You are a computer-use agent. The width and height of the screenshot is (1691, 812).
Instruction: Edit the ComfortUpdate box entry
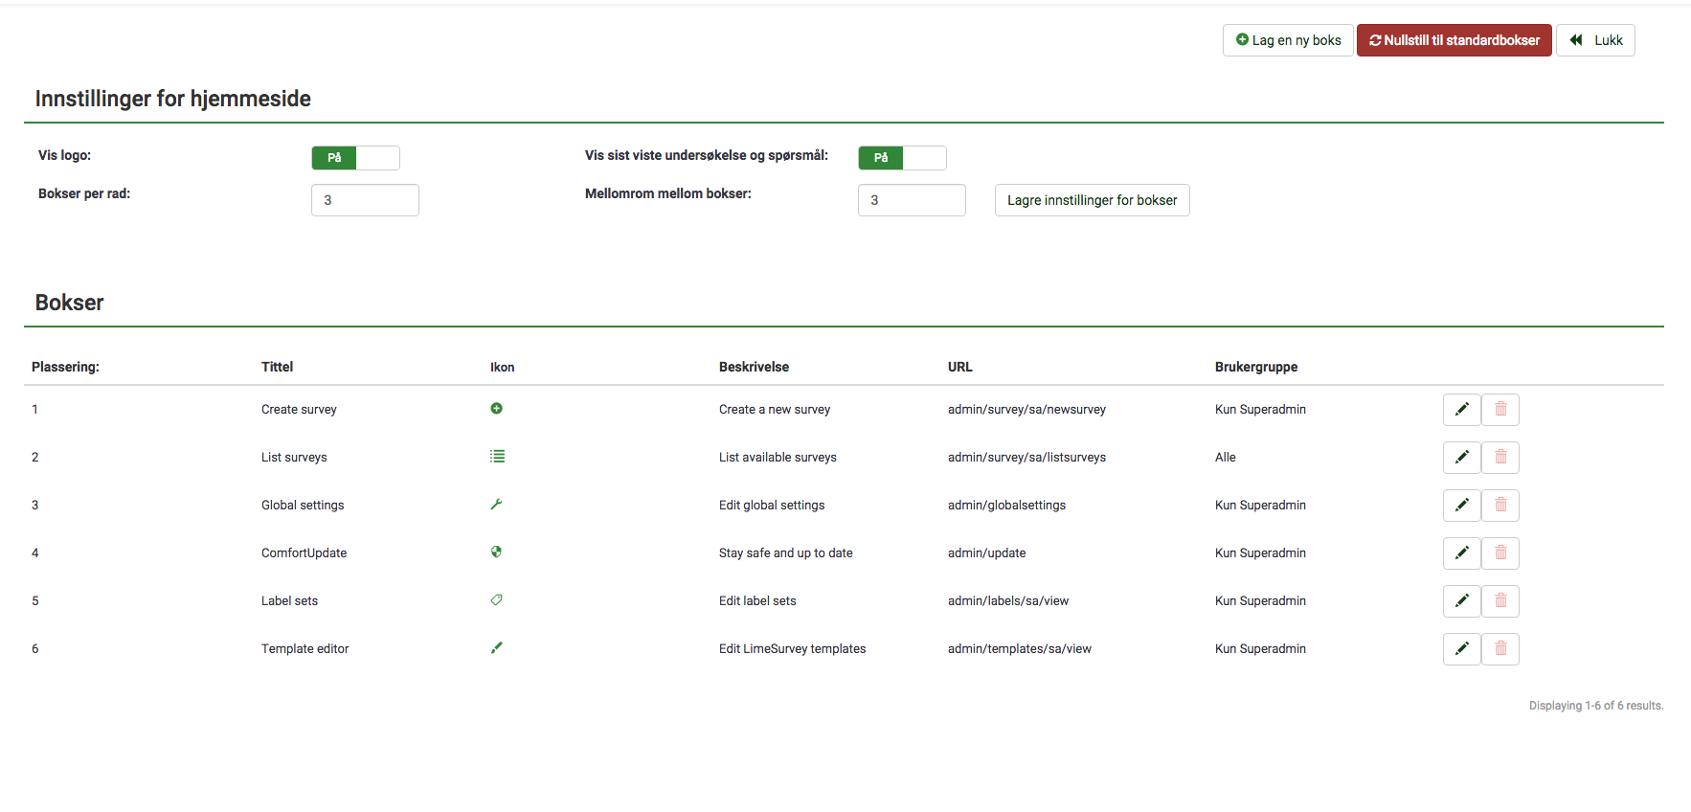tap(1461, 553)
